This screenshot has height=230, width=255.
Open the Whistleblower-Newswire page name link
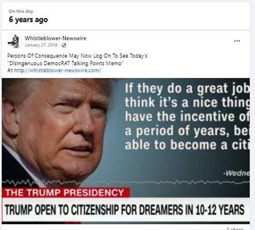pos(55,38)
